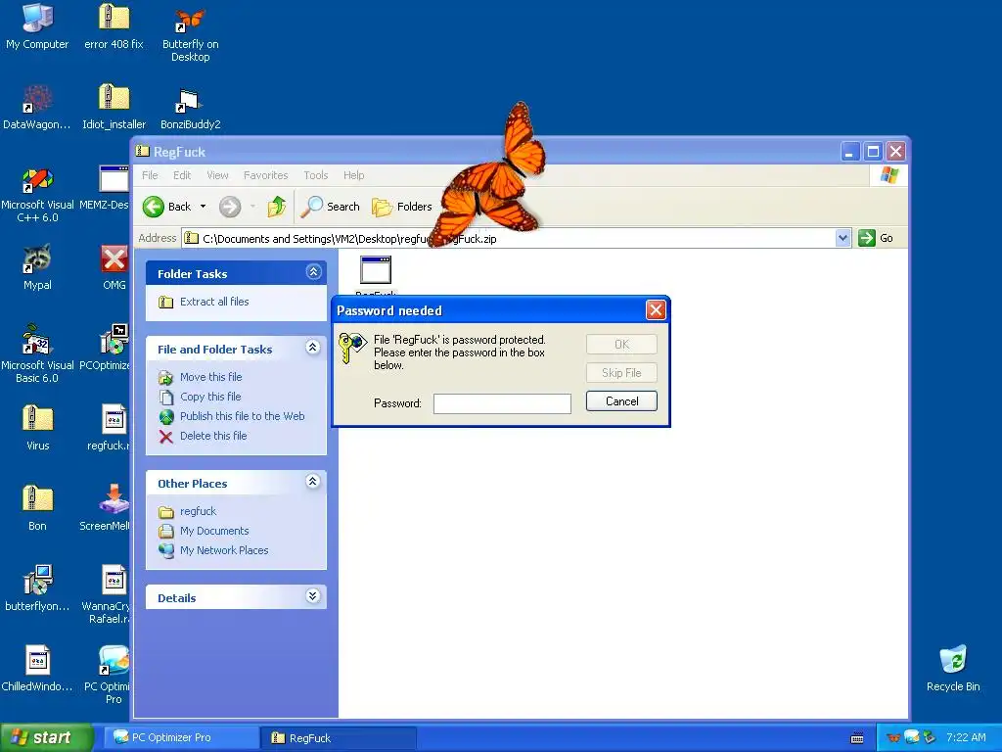Click Cancel in Password needed dialog
Image resolution: width=1002 pixels, height=752 pixels.
pos(621,401)
